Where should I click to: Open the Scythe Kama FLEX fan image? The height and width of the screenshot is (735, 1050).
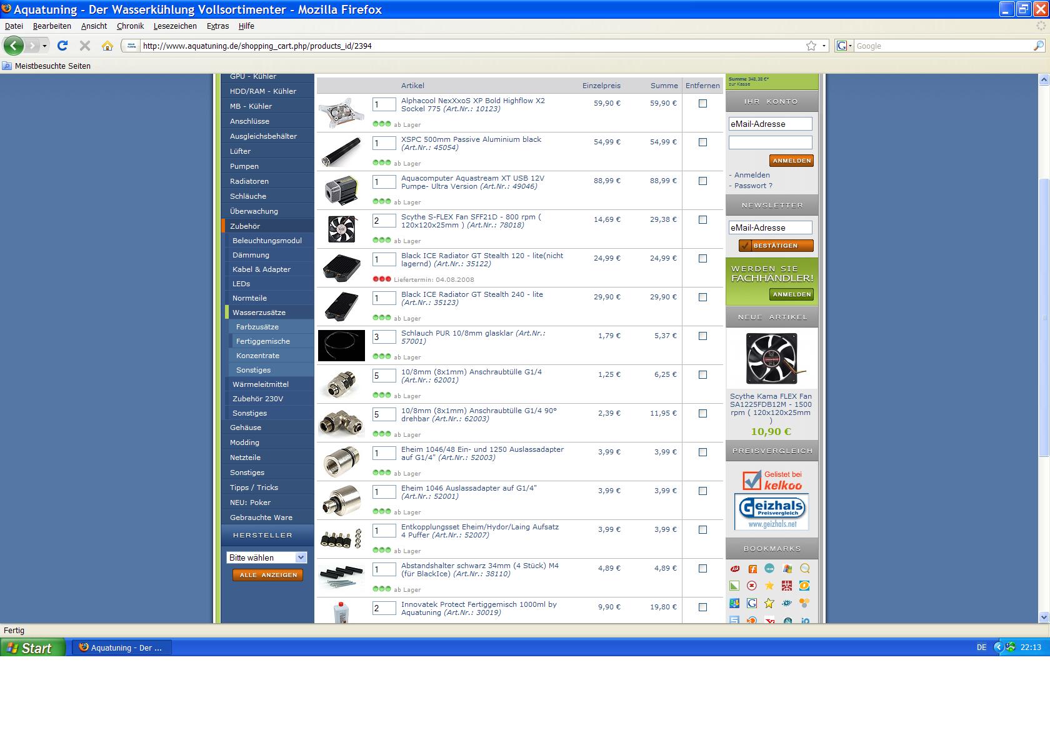(772, 359)
